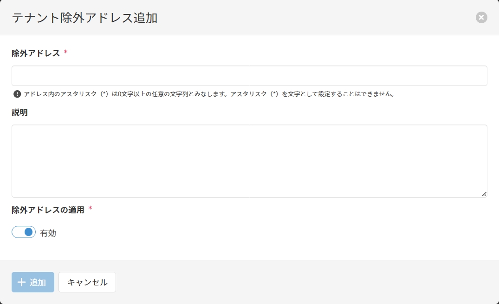The image size is (499, 304).
Task: Click the 説明 field label
Action: pyautogui.click(x=19, y=112)
